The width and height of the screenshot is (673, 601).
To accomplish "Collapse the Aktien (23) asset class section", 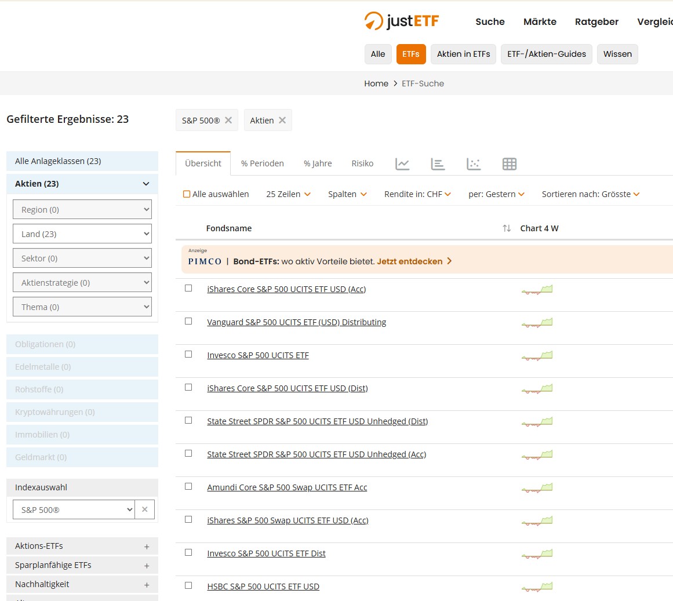I will (x=82, y=184).
